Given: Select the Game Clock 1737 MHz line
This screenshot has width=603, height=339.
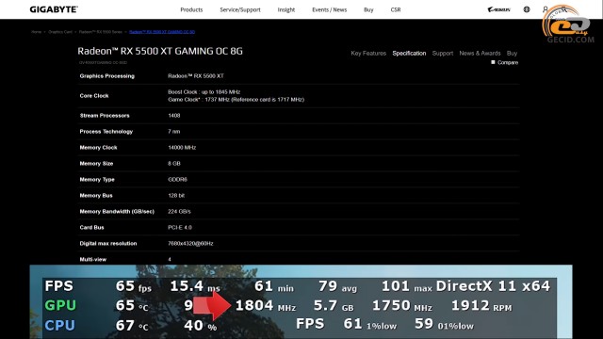Looking at the screenshot, I should pos(236,100).
